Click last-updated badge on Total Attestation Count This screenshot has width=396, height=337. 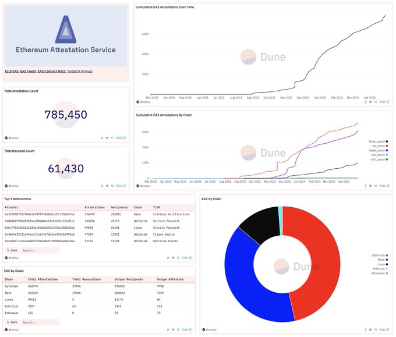pyautogui.click(x=121, y=138)
